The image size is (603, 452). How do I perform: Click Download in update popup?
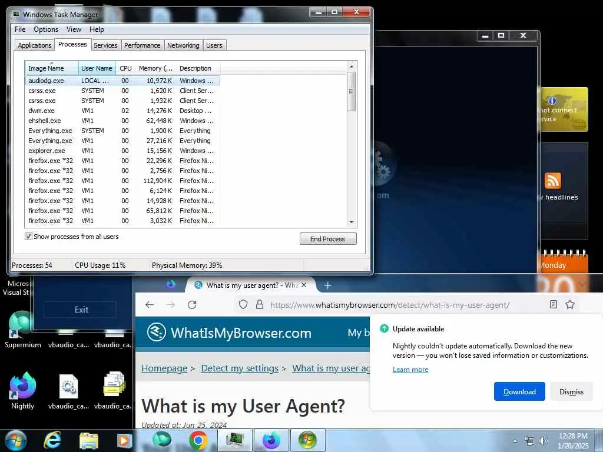point(519,391)
